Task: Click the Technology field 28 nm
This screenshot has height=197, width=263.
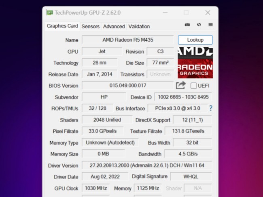Action: [100, 63]
